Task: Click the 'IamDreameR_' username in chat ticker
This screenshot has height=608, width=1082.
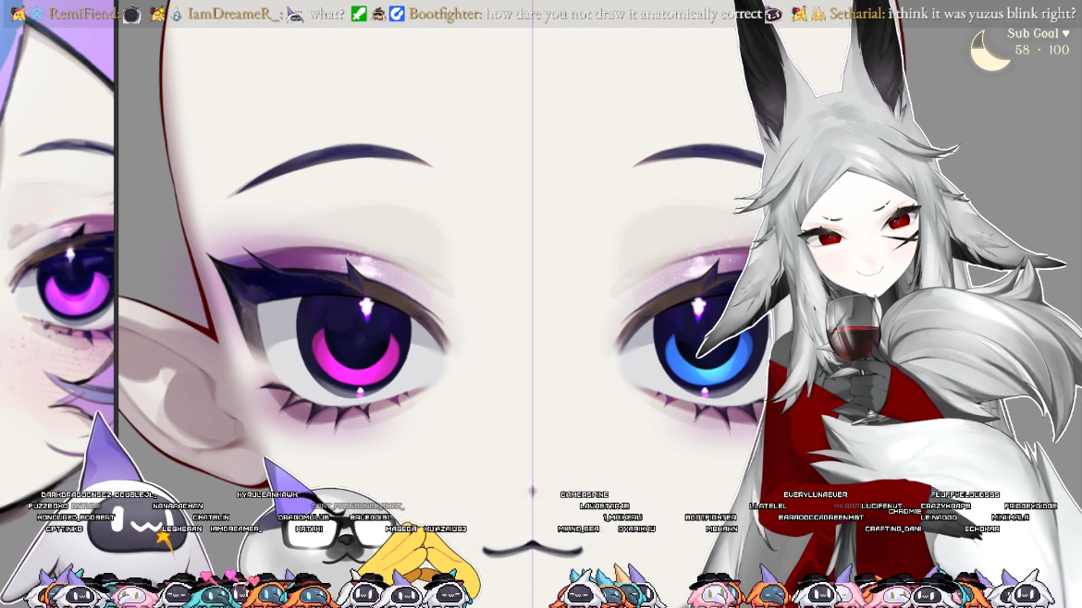Action: (235, 14)
